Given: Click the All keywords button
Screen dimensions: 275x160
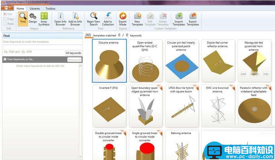Looking at the screenshot, I should pyautogui.click(x=73, y=53).
